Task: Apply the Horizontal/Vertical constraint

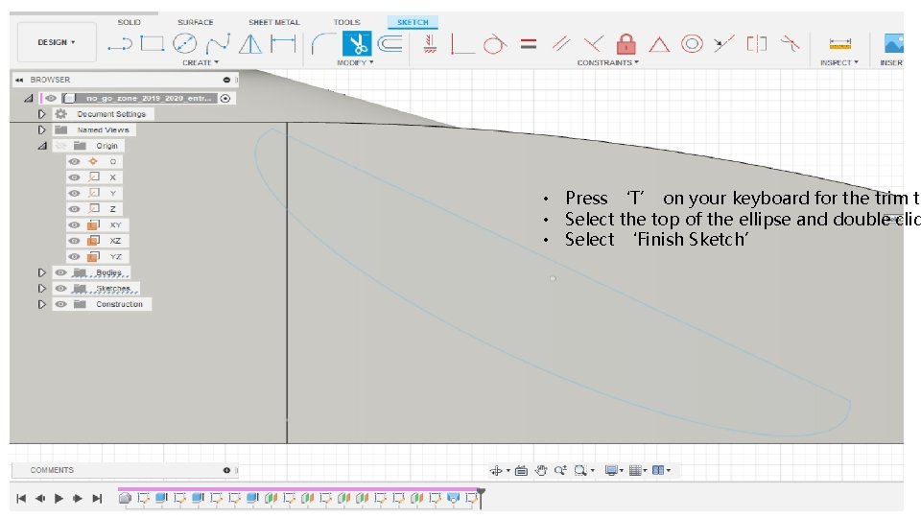Action: [430, 44]
